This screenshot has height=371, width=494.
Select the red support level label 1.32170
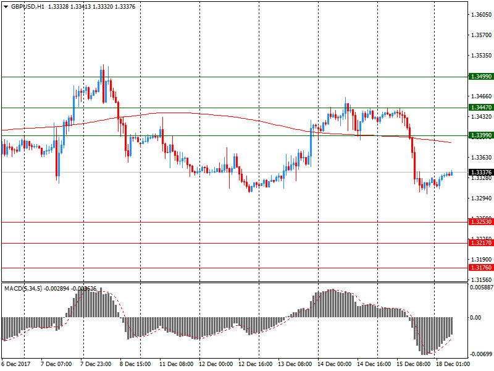pos(481,243)
